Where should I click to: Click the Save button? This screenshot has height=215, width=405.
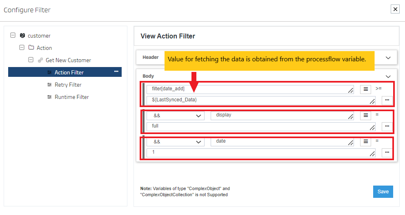point(383,192)
